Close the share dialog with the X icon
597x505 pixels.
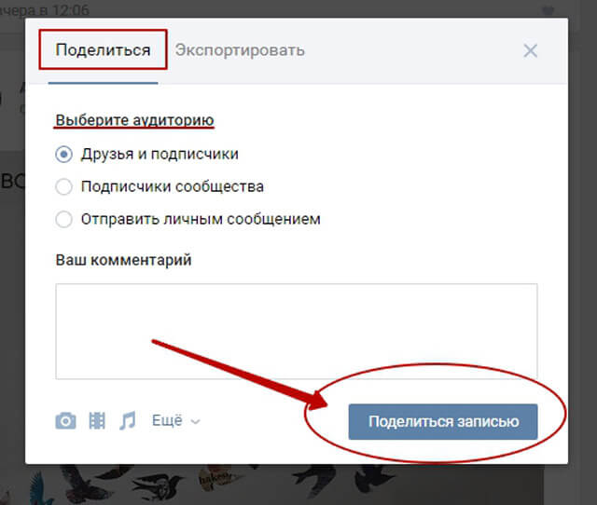point(531,50)
